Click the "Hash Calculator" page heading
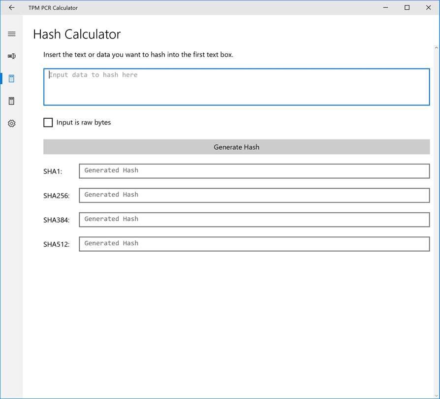Viewport: 440px width, 399px height. coord(77,34)
